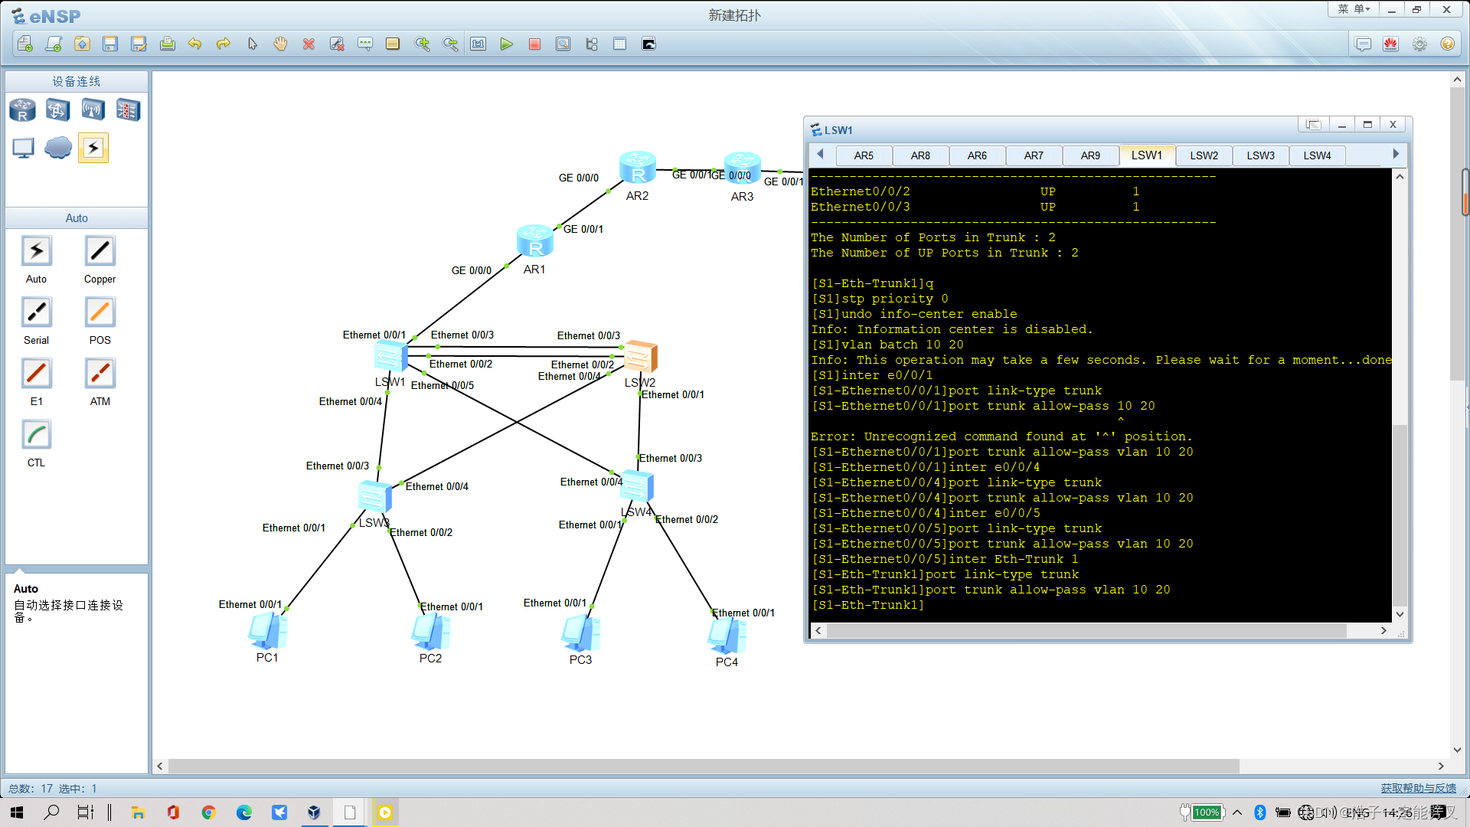Click the red stop devices button
The width and height of the screenshot is (1470, 827).
[534, 44]
